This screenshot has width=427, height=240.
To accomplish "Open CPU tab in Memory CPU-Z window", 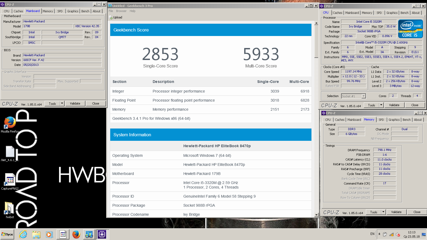I will click(x=328, y=120).
